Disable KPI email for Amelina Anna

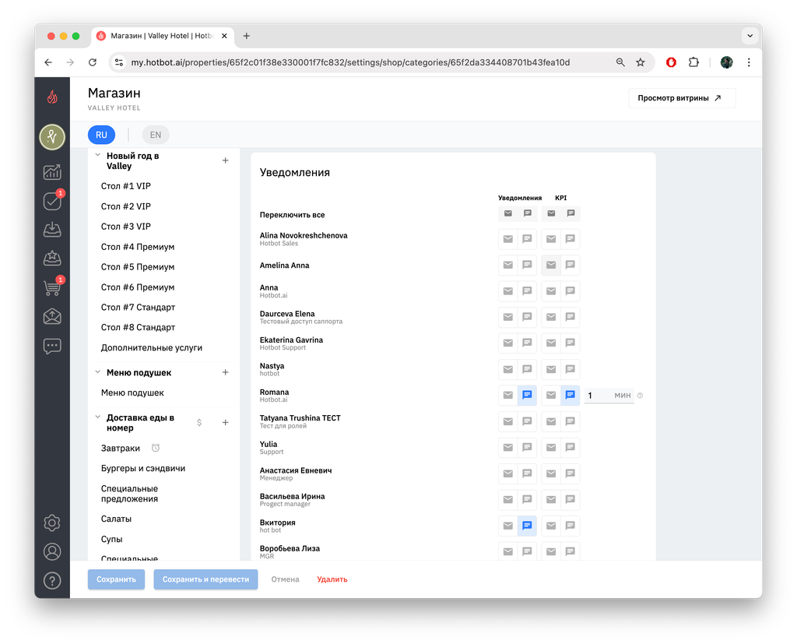tap(551, 265)
